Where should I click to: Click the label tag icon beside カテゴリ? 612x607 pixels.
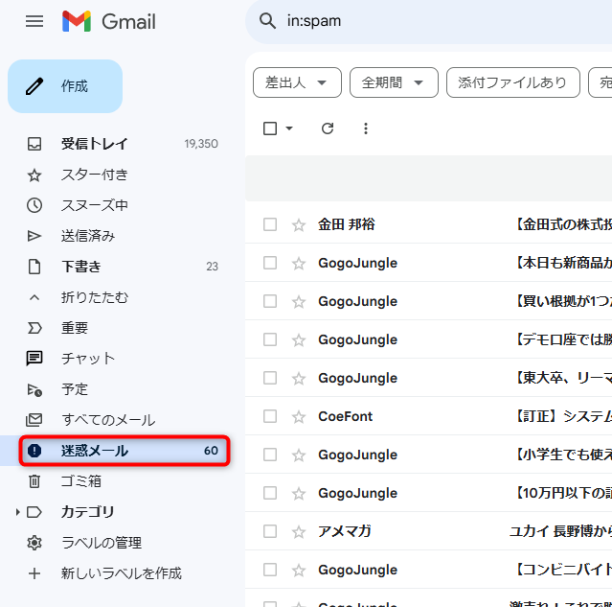point(34,512)
